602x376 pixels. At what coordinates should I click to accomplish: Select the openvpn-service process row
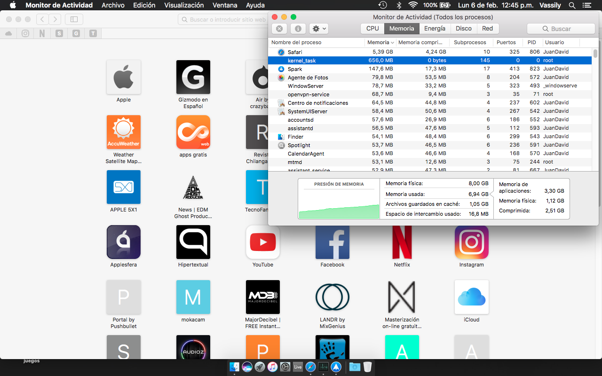[x=430, y=94]
